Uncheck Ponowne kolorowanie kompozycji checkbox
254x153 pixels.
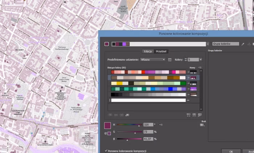106,151
